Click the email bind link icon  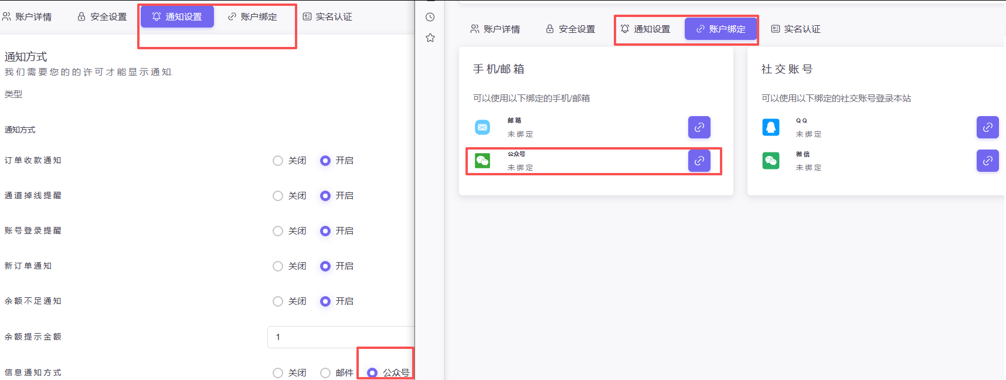tap(699, 127)
